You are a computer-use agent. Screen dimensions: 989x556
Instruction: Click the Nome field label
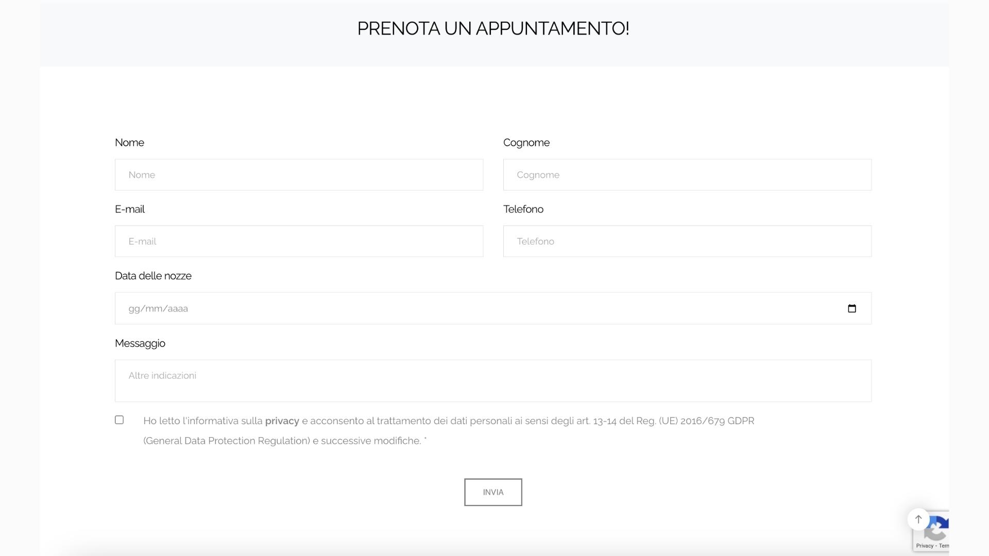tap(129, 143)
